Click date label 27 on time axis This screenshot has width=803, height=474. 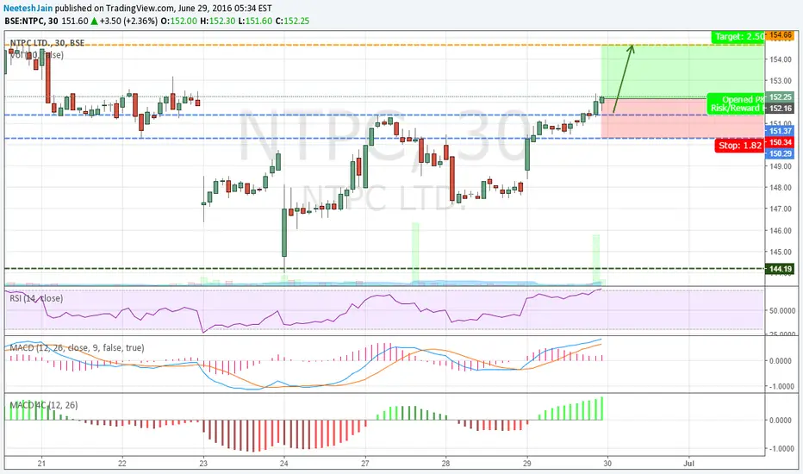tap(365, 464)
